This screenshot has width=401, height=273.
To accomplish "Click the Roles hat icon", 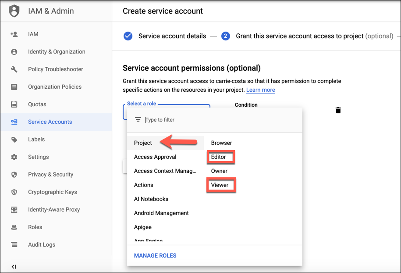I will click(x=14, y=227).
